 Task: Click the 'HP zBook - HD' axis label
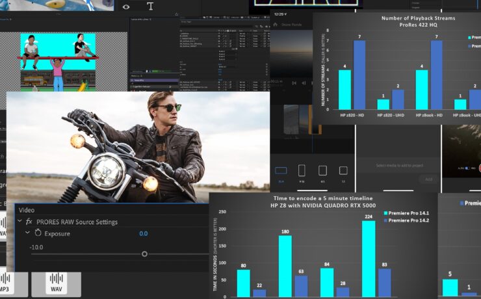(x=429, y=115)
